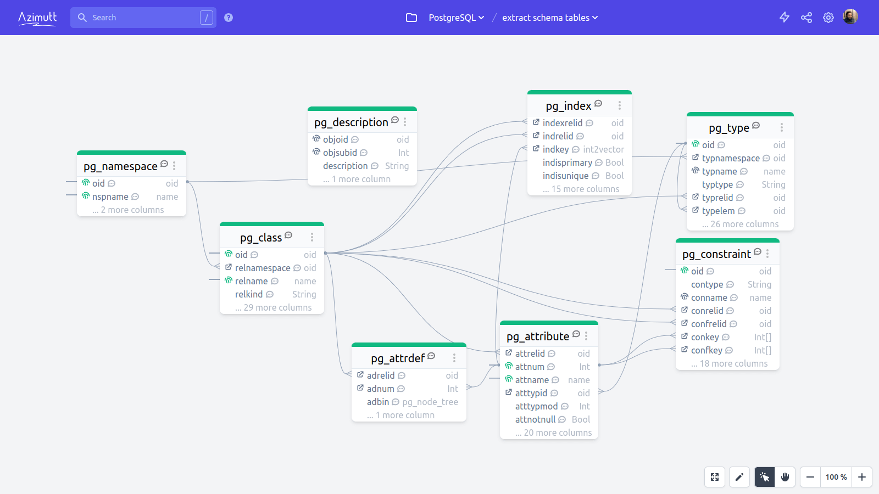879x494 pixels.
Task: Expand the 29 more columns in pg_class
Action: [x=272, y=307]
